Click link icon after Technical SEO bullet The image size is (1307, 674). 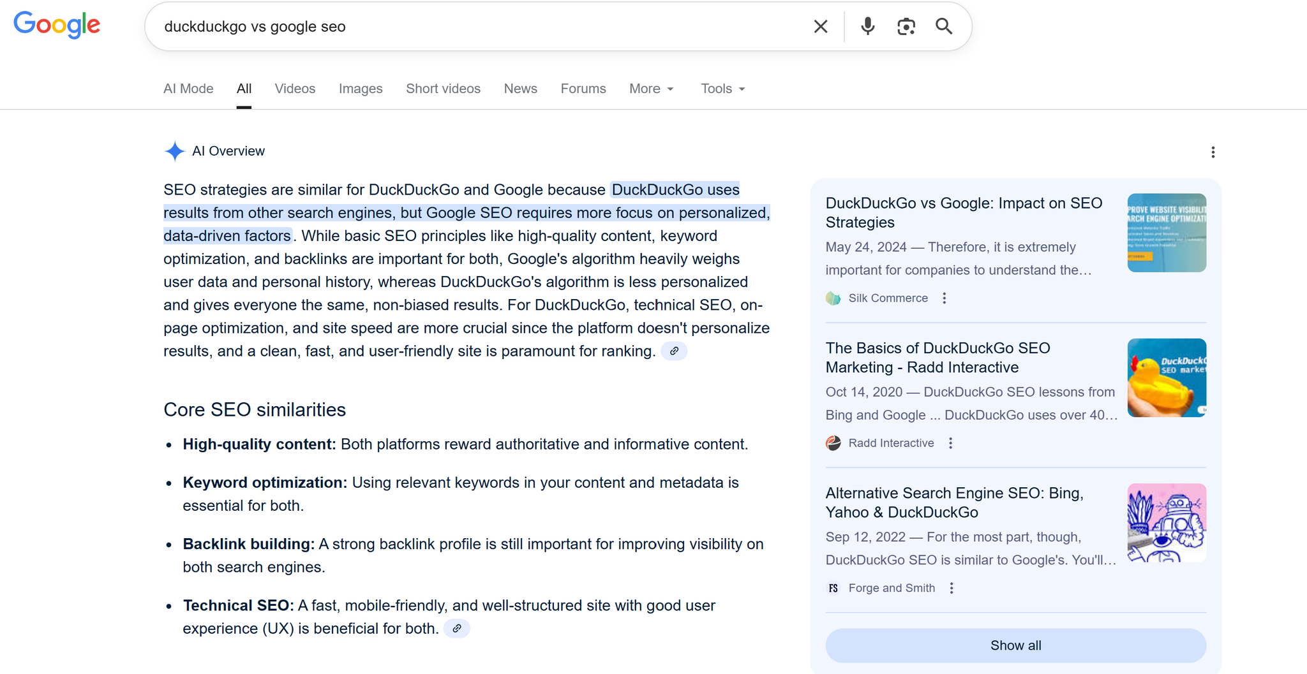click(x=457, y=629)
